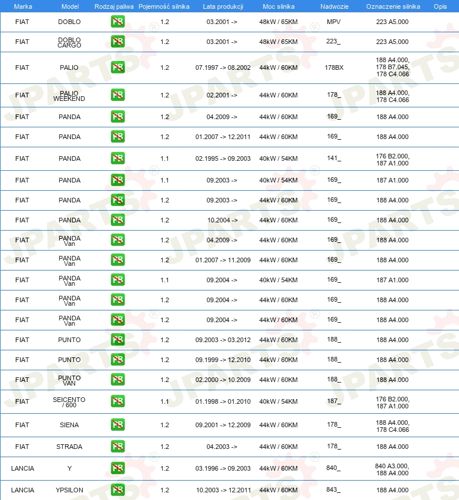This screenshot has height=500, width=459.
Task: Select the SIENA model cell
Action: tap(69, 425)
